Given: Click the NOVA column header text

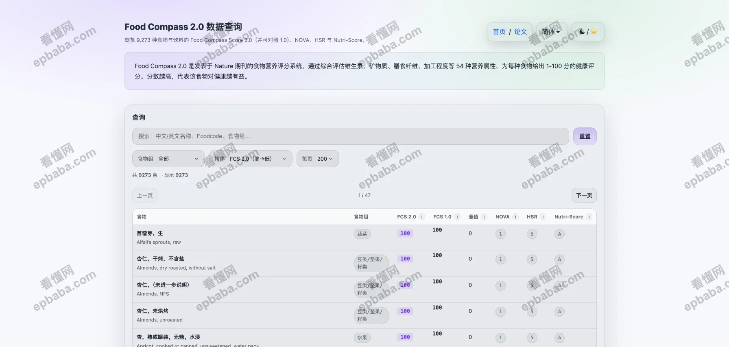Looking at the screenshot, I should pos(502,217).
